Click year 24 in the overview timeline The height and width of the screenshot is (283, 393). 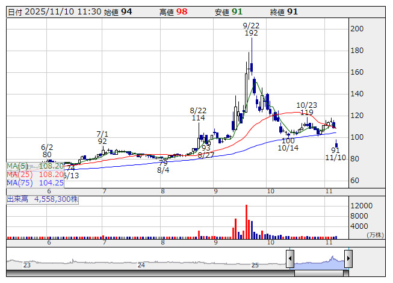pos(141,265)
